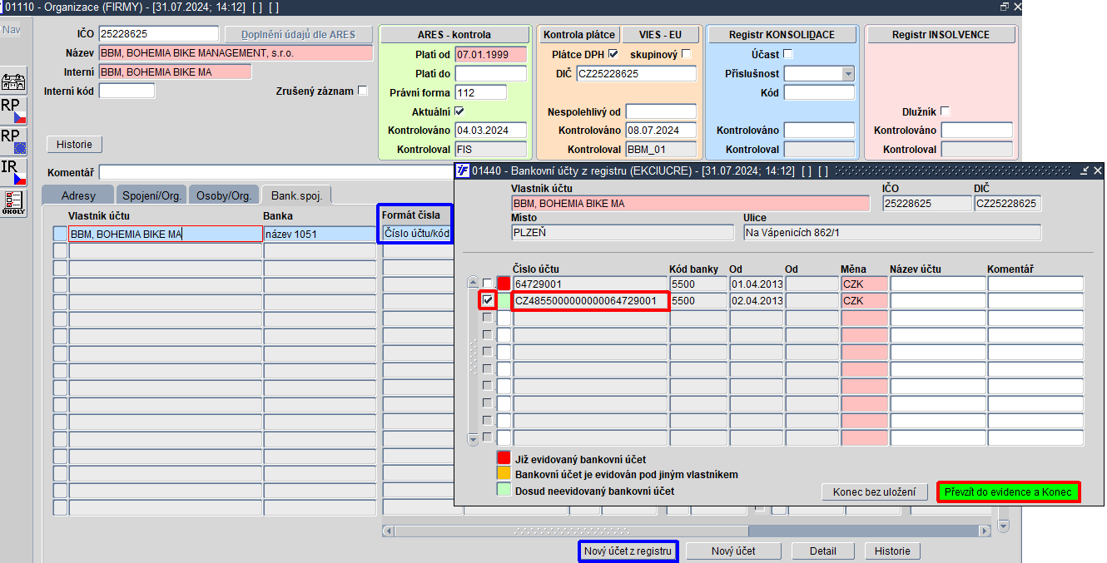This screenshot has width=1107, height=563.
Task: Click the RP icon with Czech flag
Action: [x=14, y=111]
